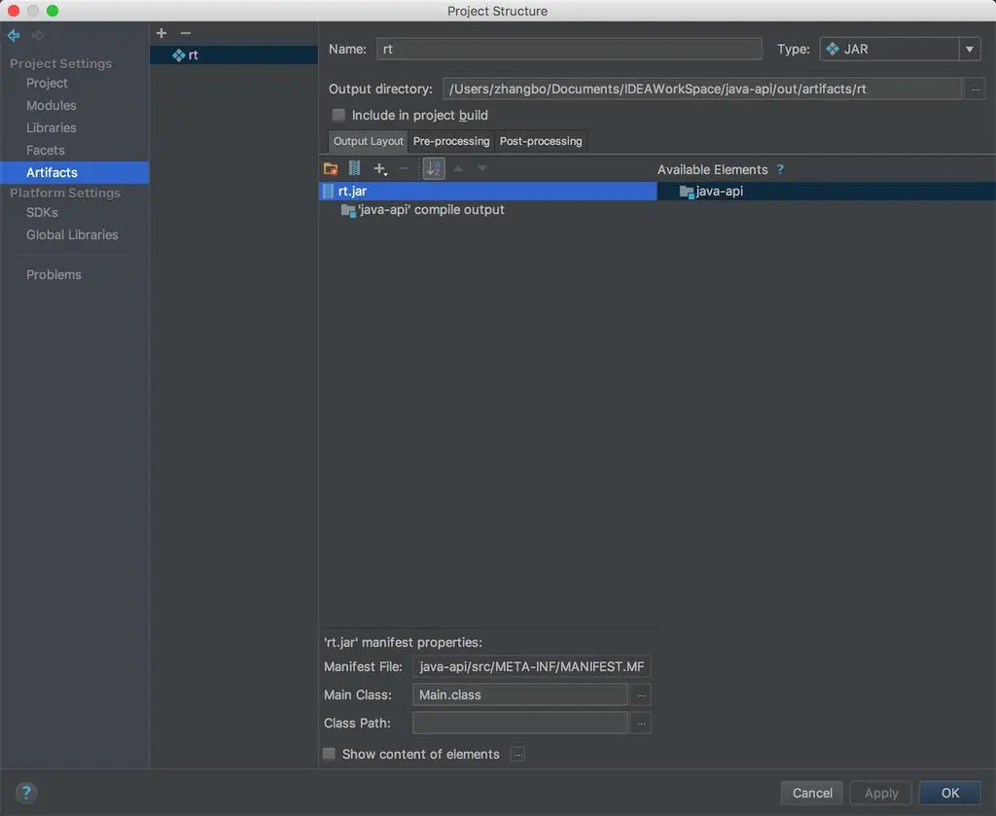Screen dimensions: 996x816
Task: Open Facets settings section
Action: coord(46,151)
